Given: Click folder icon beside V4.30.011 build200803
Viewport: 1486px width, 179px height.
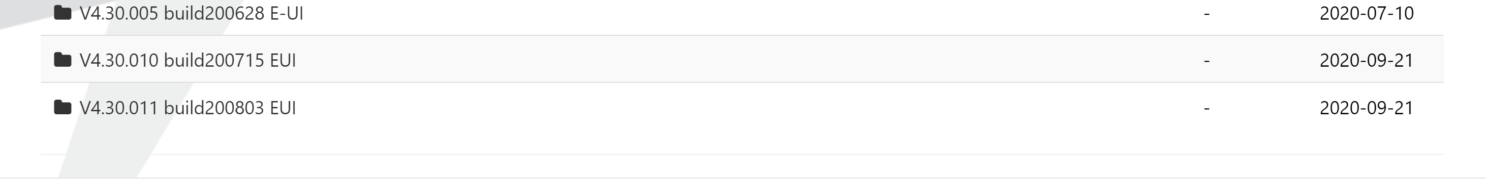Looking at the screenshot, I should pyautogui.click(x=62, y=107).
